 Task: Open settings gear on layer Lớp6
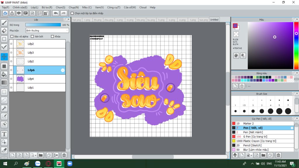tap(63, 70)
